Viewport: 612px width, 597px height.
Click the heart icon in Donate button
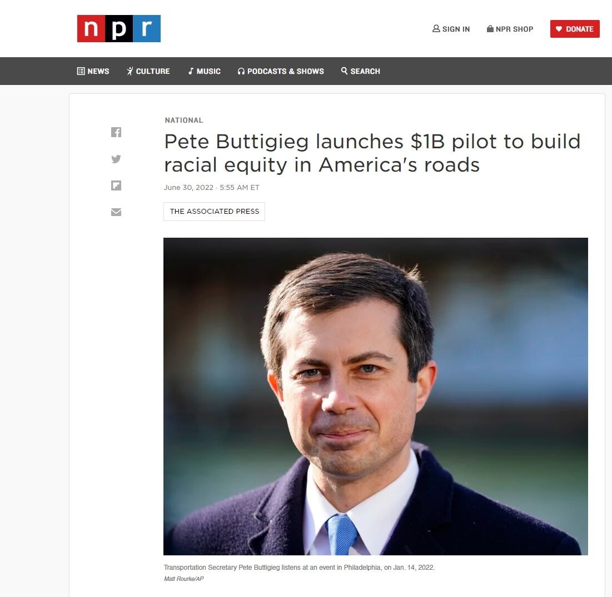coord(559,29)
